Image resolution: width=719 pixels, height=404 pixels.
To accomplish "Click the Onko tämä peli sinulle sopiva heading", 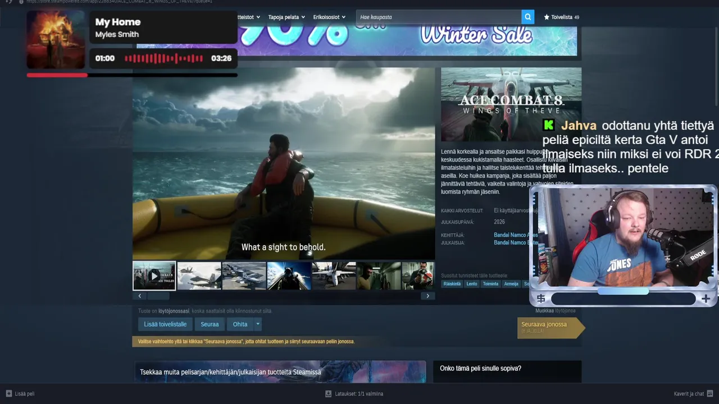I will 480,369.
